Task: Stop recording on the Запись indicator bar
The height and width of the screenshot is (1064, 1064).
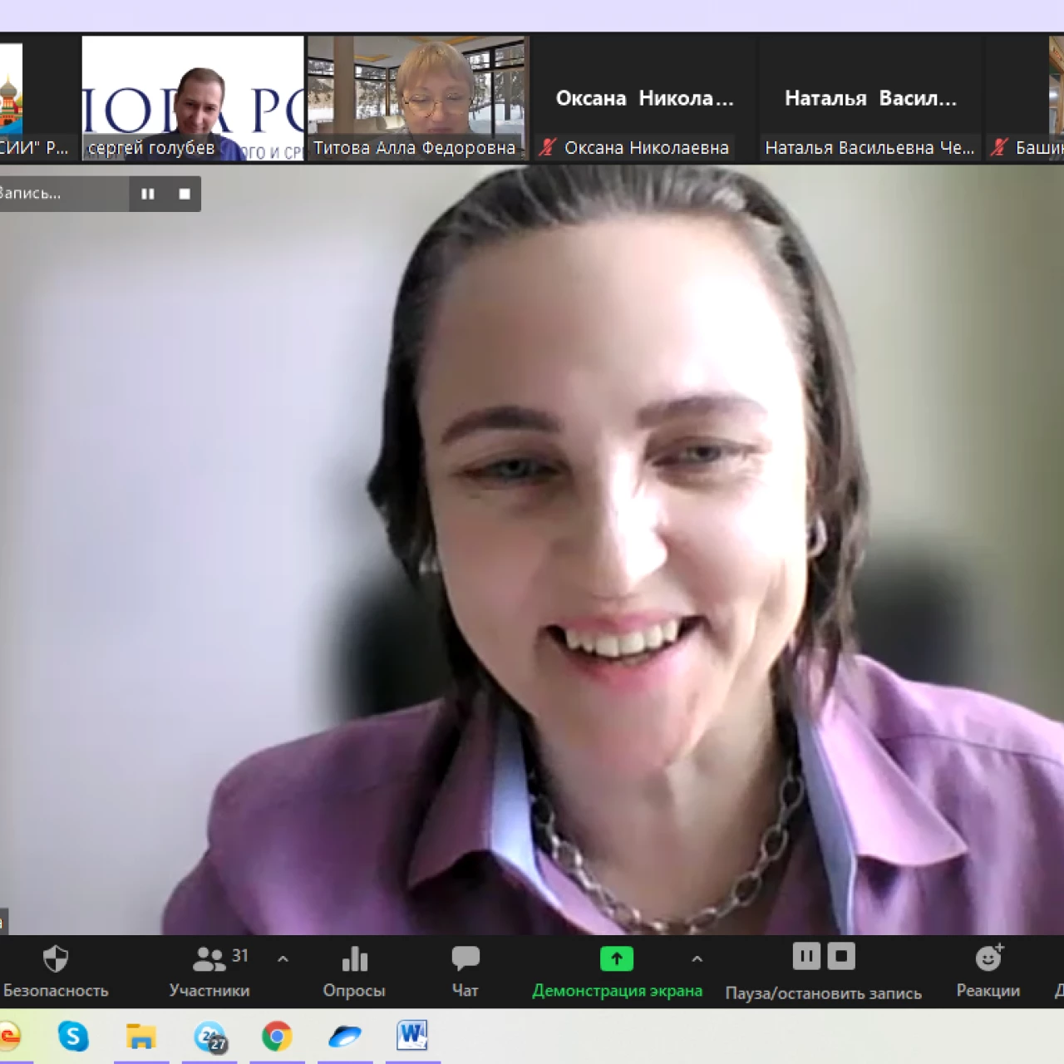Action: [185, 194]
